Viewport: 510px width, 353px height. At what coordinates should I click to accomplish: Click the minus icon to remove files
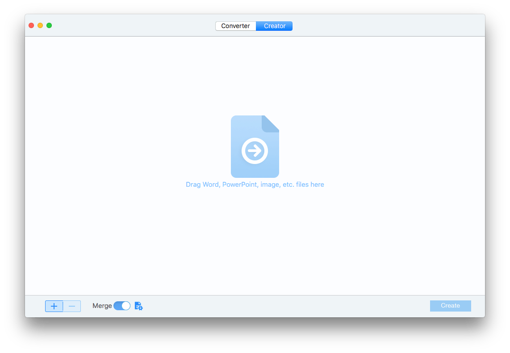coord(72,306)
